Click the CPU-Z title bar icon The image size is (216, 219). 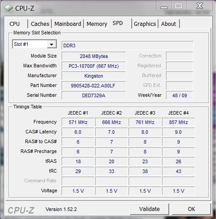(x=8, y=8)
